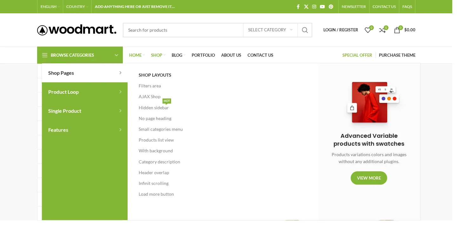Click the Woodmart logo
Viewport: 457px width, 228px height.
tap(77, 30)
